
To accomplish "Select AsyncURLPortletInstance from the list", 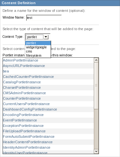I will (x=24, y=66).
